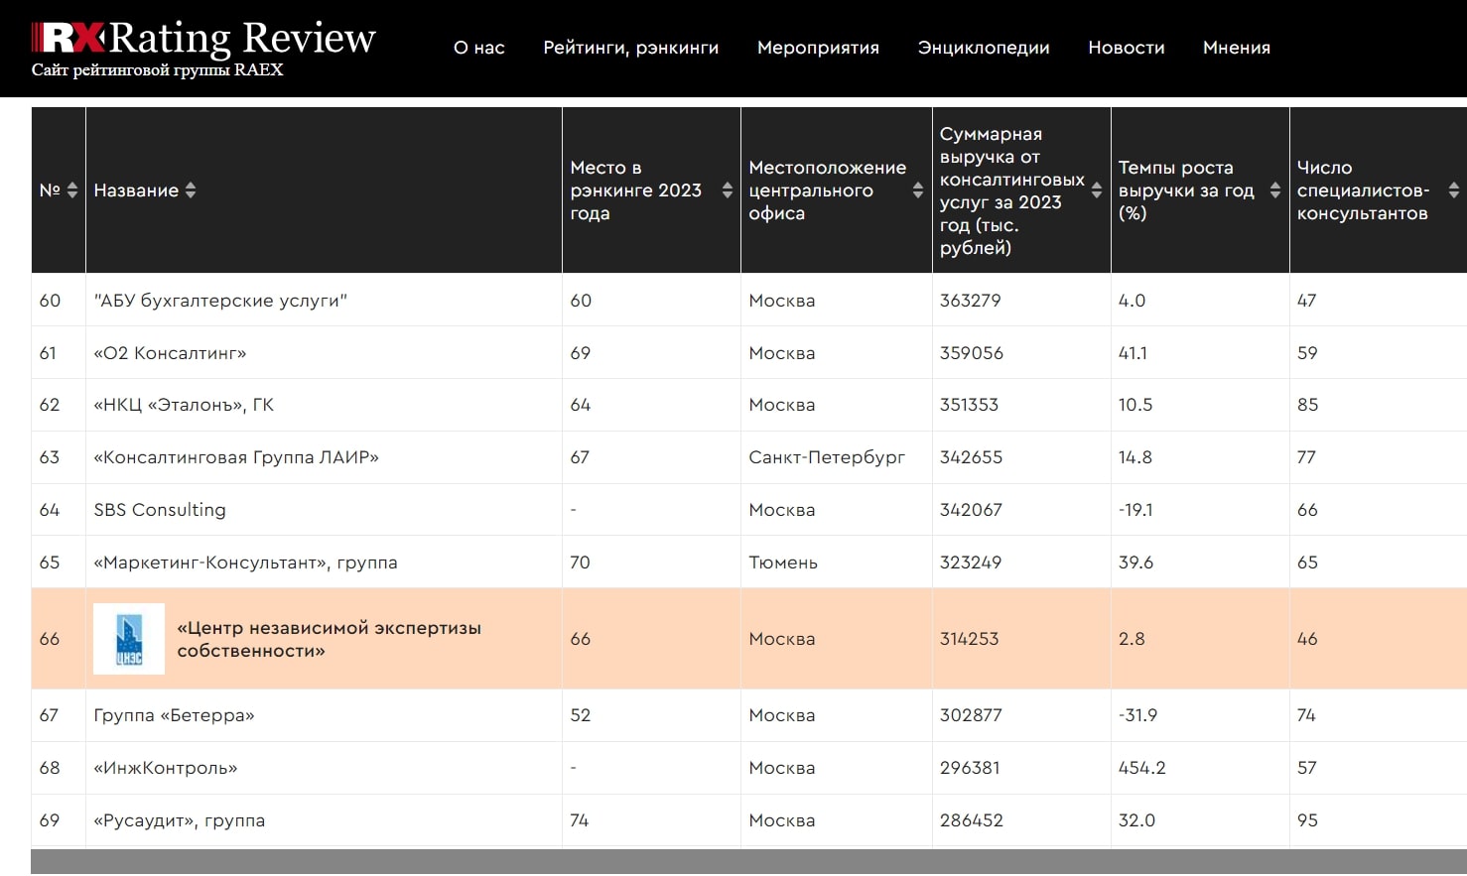
Task: Sort table by Название arrows
Action: coord(191,190)
